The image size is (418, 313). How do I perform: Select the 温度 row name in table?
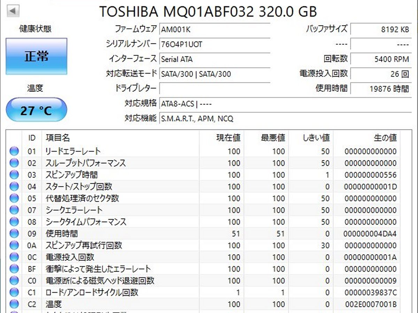click(x=54, y=304)
